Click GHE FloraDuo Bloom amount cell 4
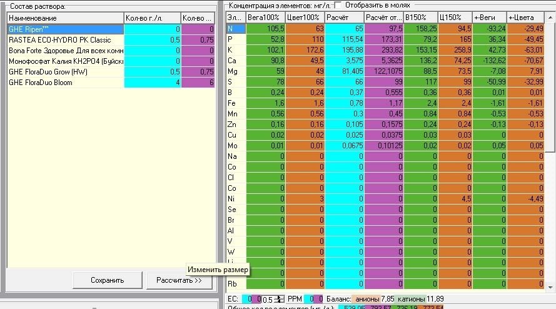Viewport: 556px width, 309px height. tap(153, 83)
